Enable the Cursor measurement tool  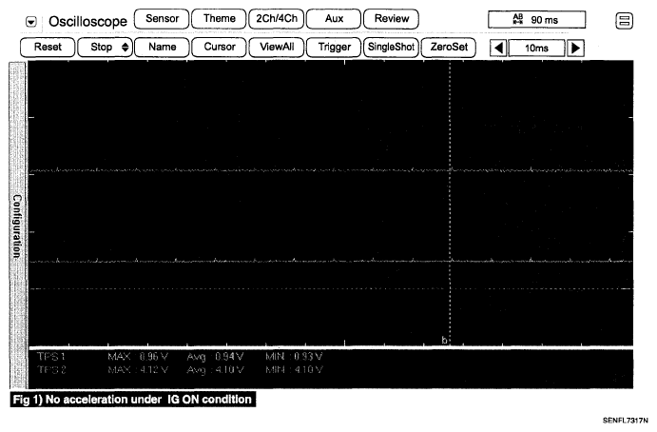point(219,47)
